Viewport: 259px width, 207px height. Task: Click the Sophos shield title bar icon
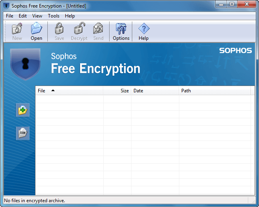click(6, 6)
